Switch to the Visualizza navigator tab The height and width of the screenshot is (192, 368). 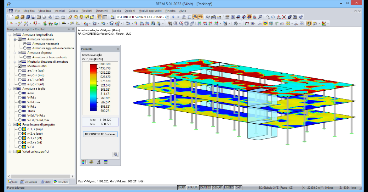tap(29, 182)
